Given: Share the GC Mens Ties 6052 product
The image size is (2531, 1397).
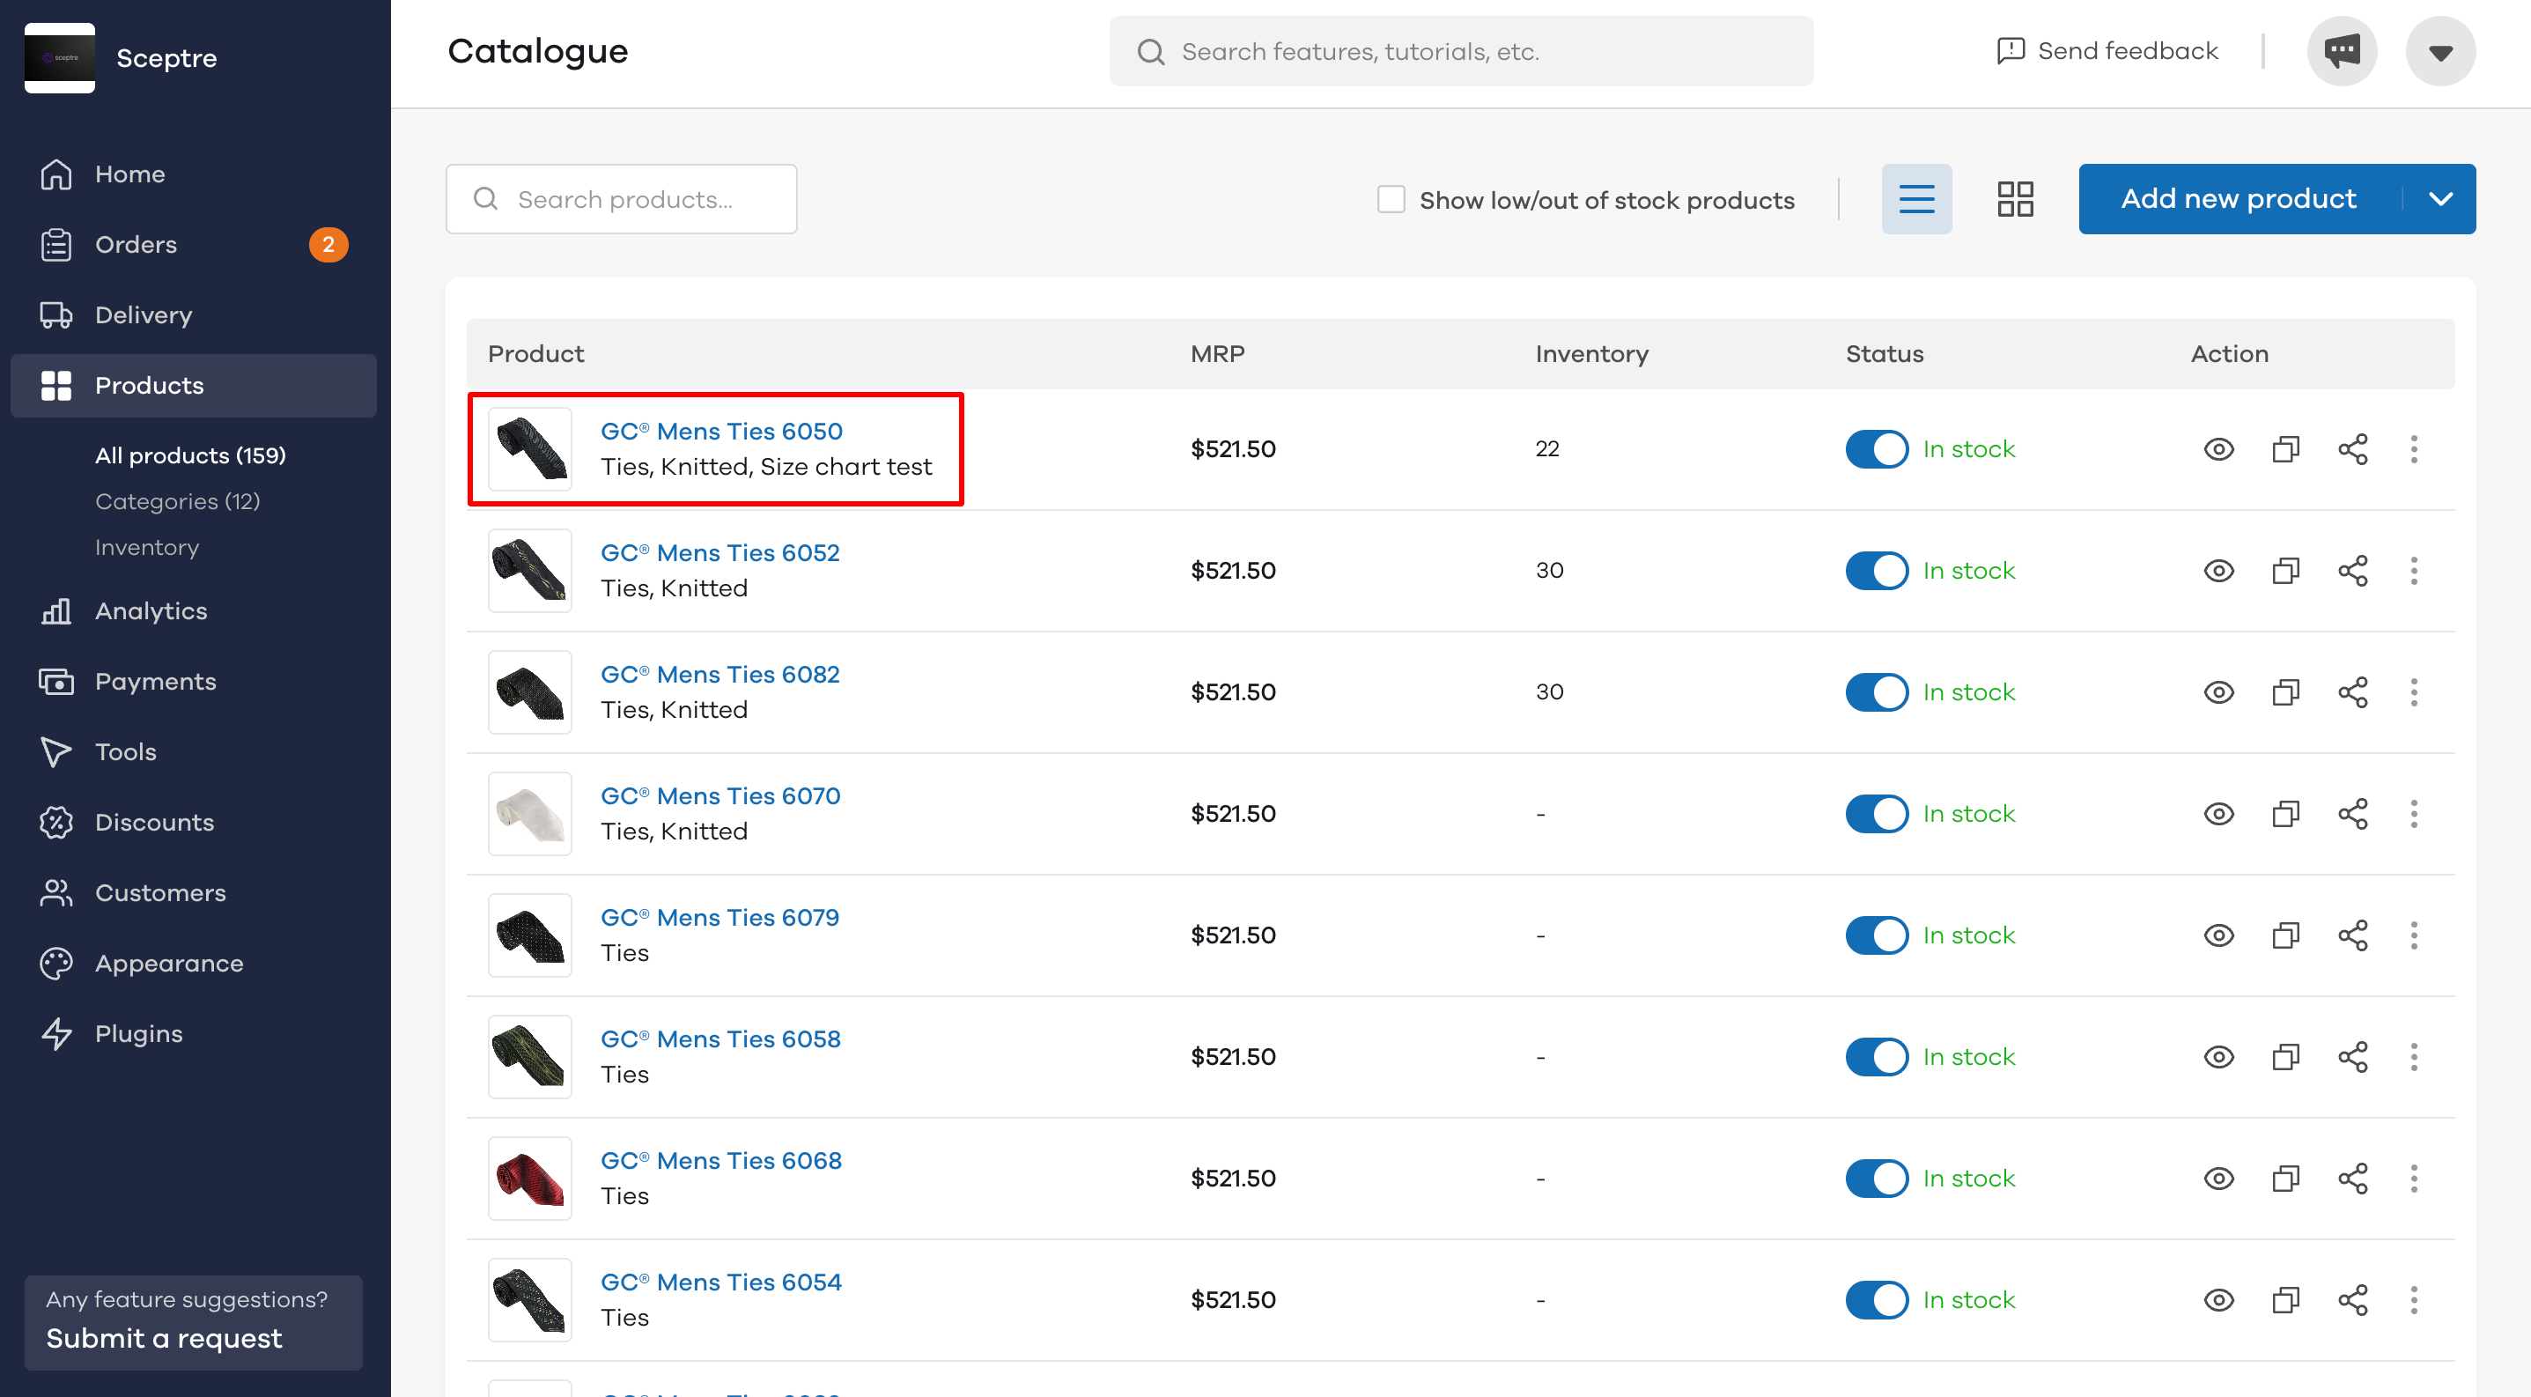Looking at the screenshot, I should 2352,571.
